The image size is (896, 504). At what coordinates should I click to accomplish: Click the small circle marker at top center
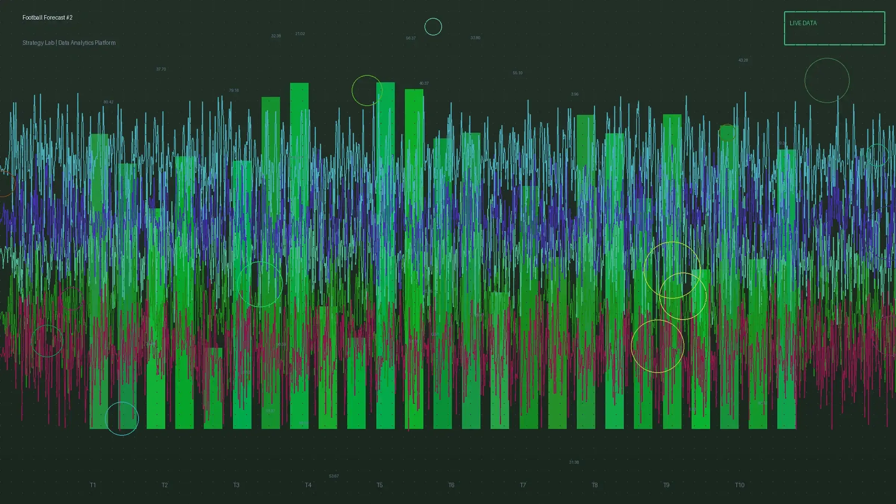pos(433,27)
